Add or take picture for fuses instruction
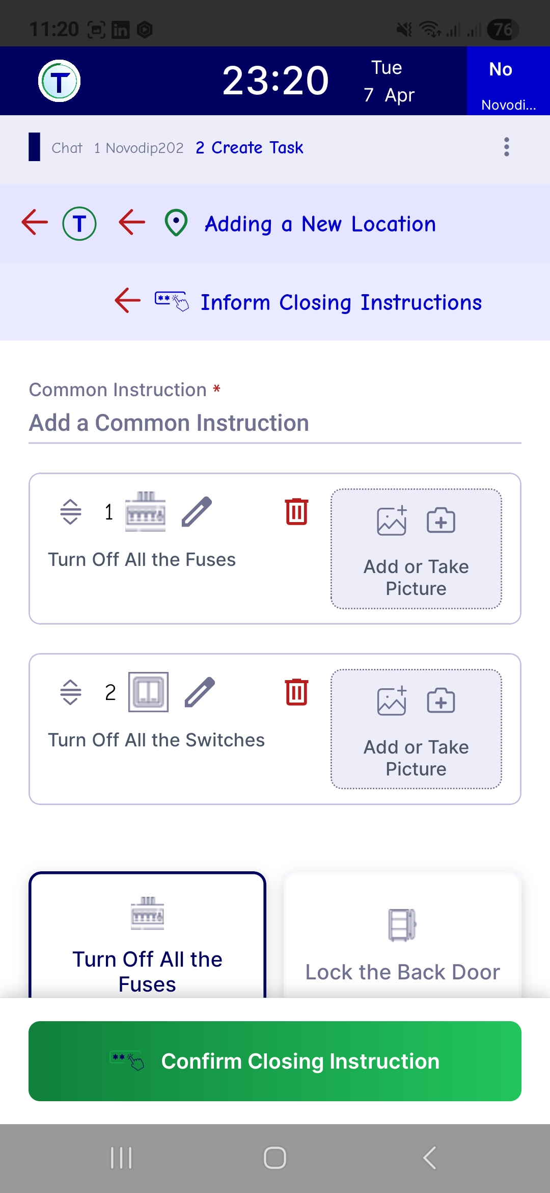 pyautogui.click(x=416, y=549)
